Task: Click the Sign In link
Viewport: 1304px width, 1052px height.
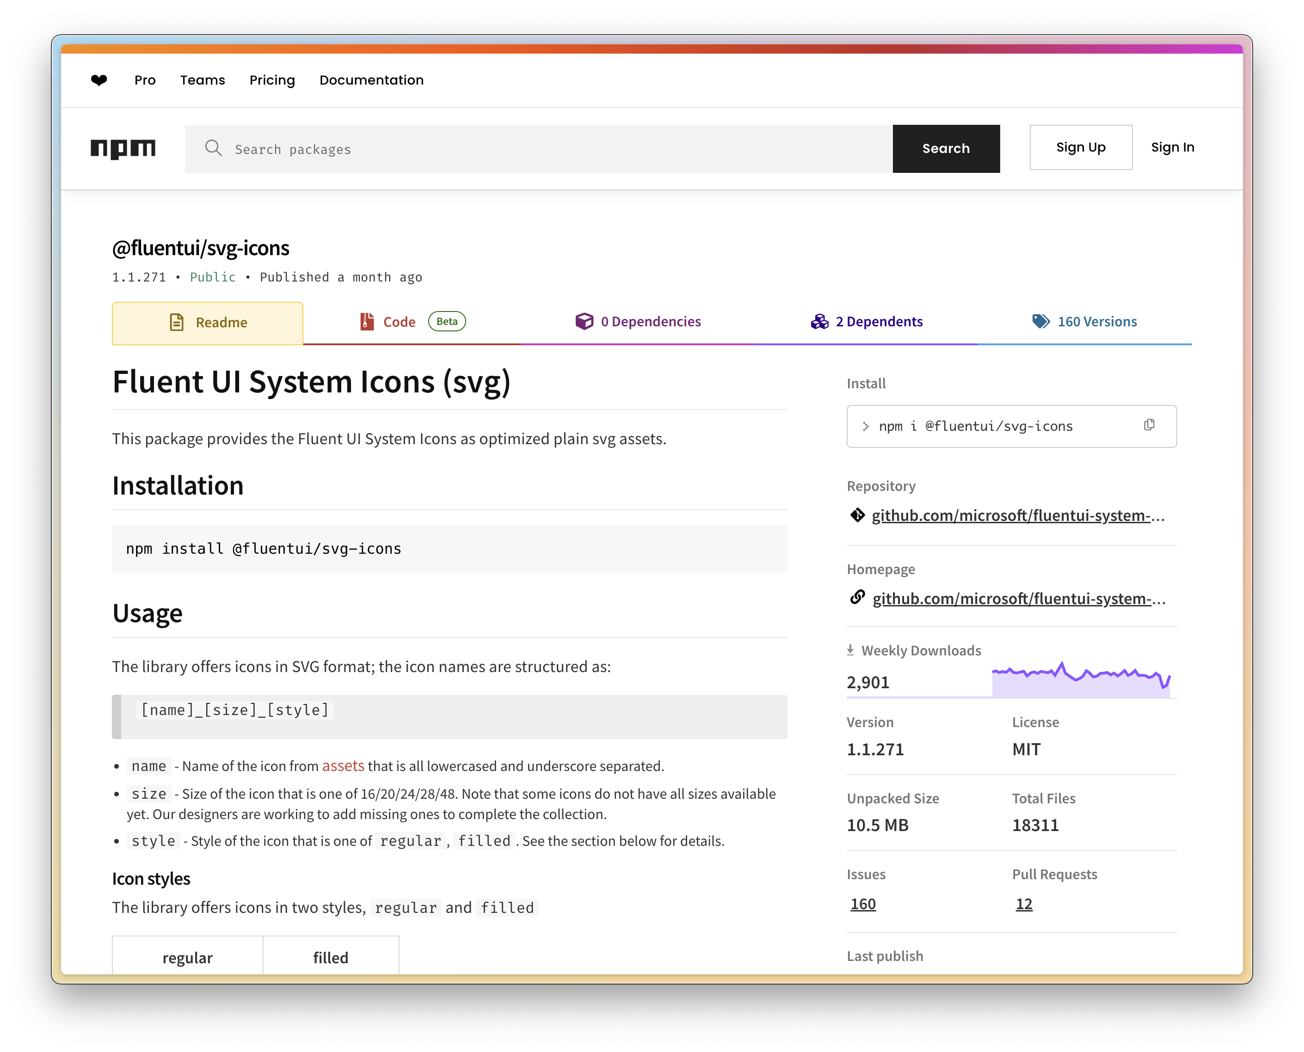Action: pos(1172,147)
